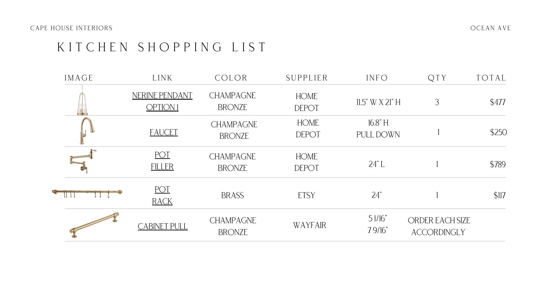Open the Pot Rack link
This screenshot has width=541, height=304.
point(162,195)
